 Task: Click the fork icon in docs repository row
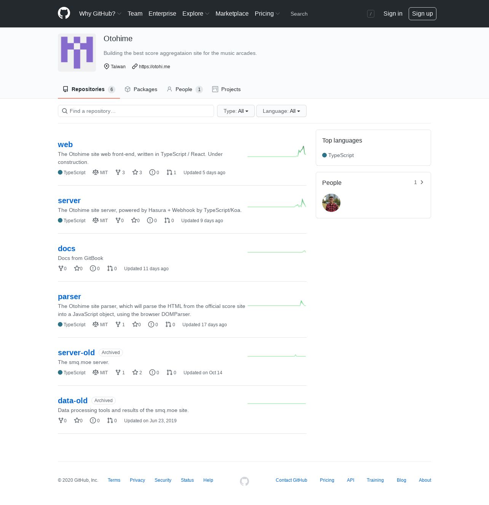(x=61, y=268)
